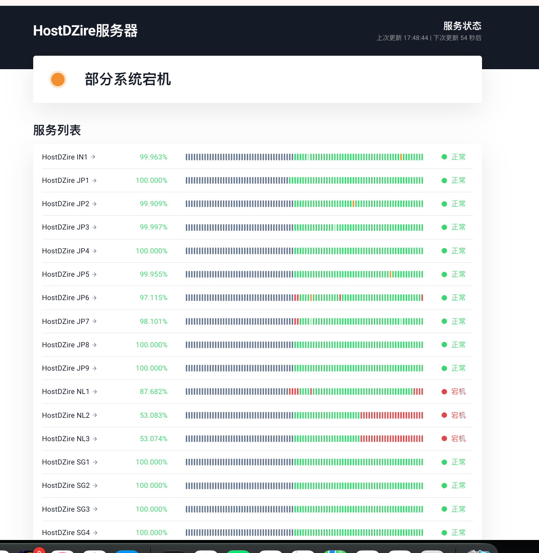Open the HostDZire JP5 service link
Screen dimensions: 539x553
click(69, 274)
